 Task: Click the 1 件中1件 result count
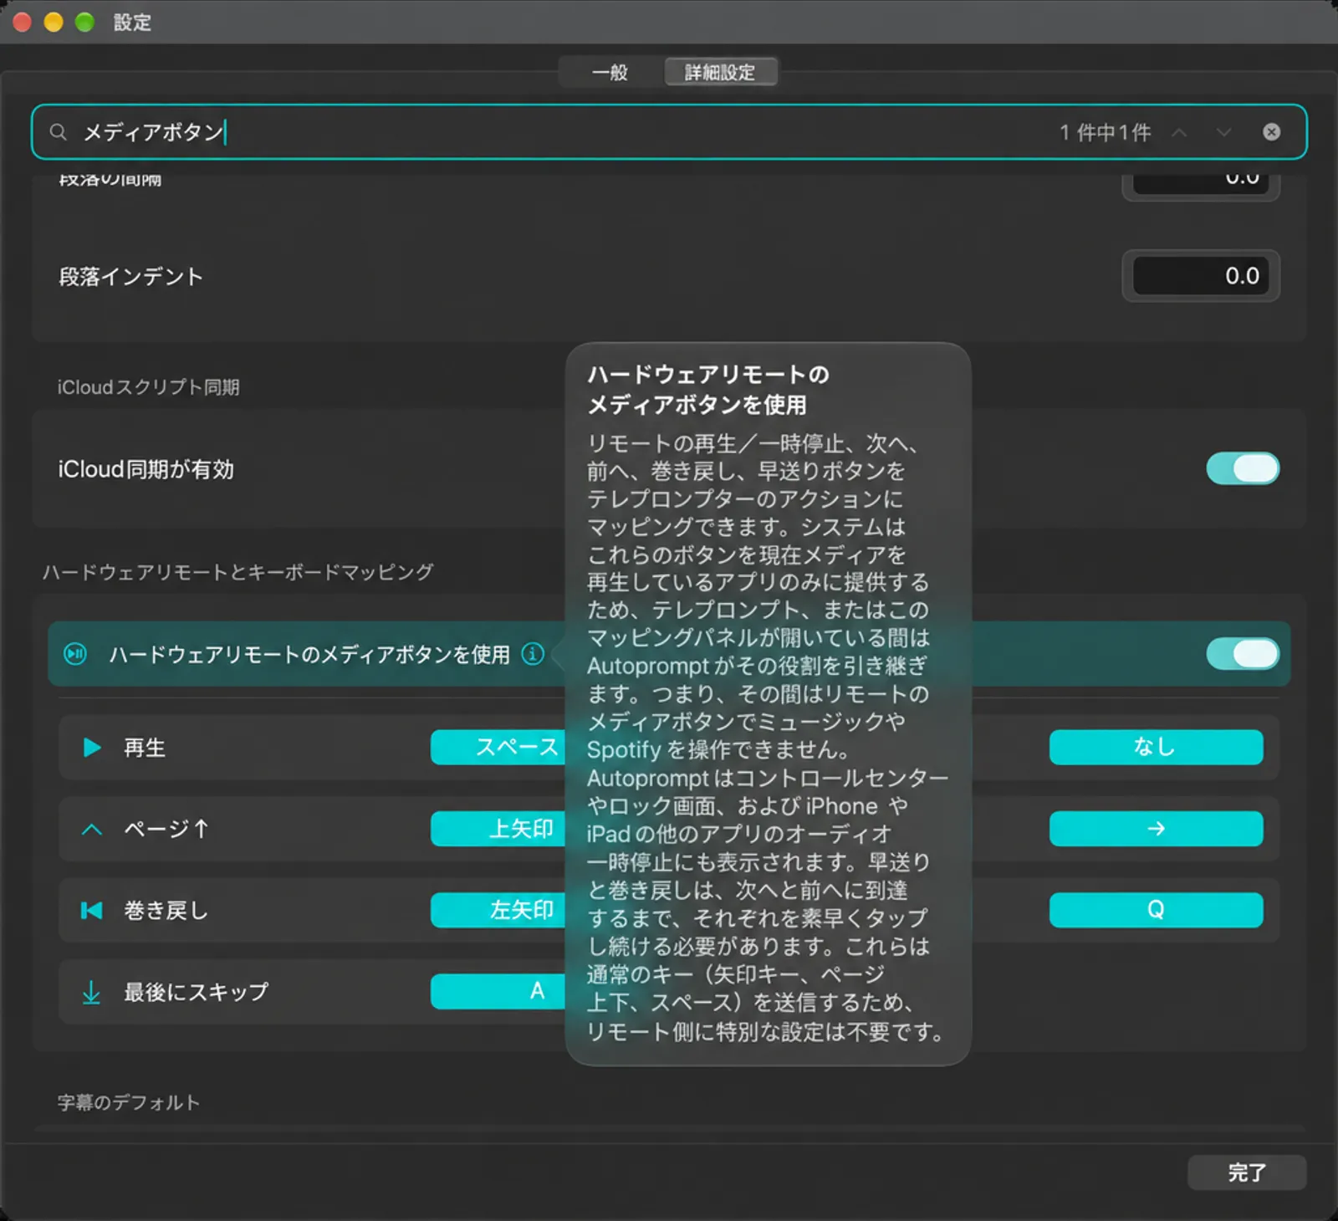[1106, 132]
